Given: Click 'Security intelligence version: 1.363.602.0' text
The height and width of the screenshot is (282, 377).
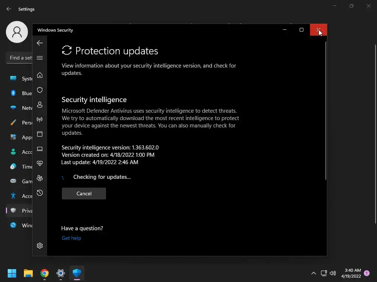Looking at the screenshot, I should click(110, 148).
